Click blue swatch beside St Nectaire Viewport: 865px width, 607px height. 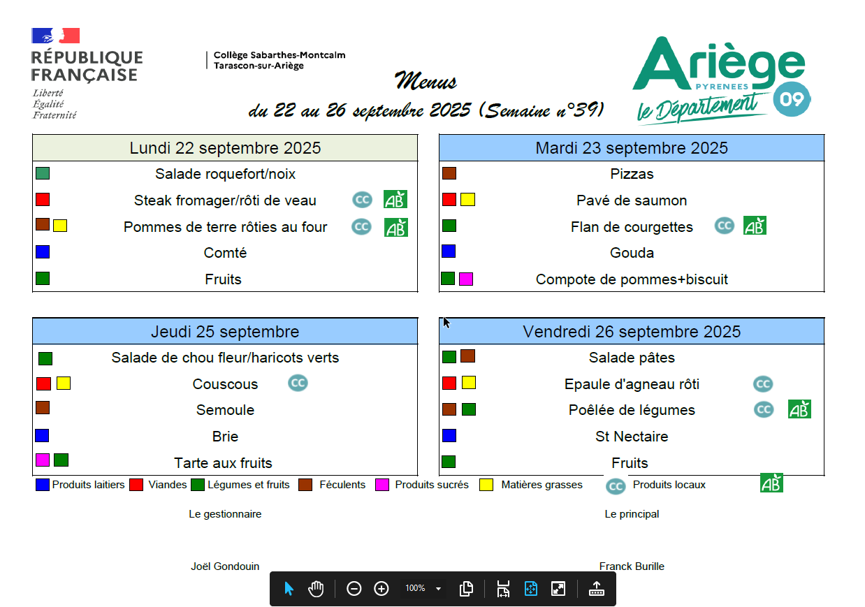pyautogui.click(x=449, y=436)
